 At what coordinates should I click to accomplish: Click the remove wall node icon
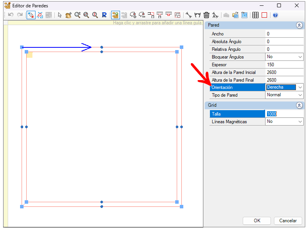point(142,15)
